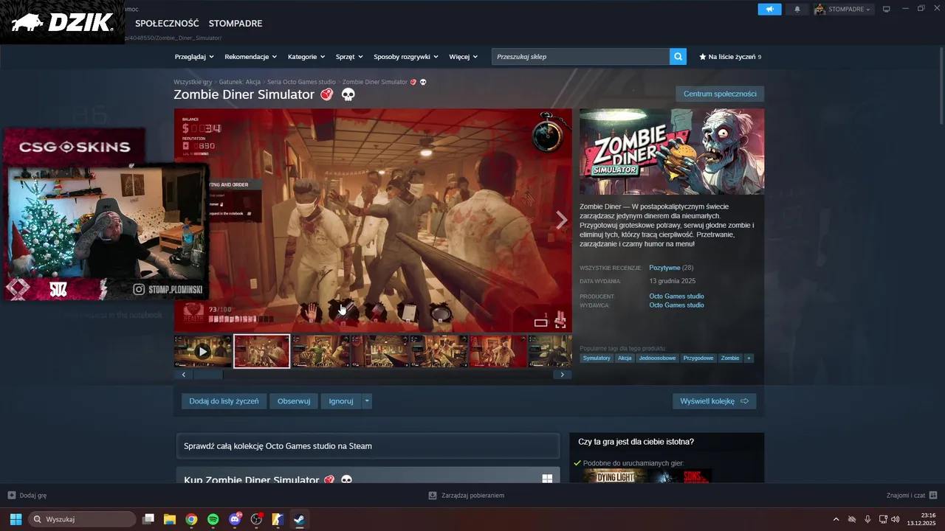Expand the Więcej menu

coord(464,57)
